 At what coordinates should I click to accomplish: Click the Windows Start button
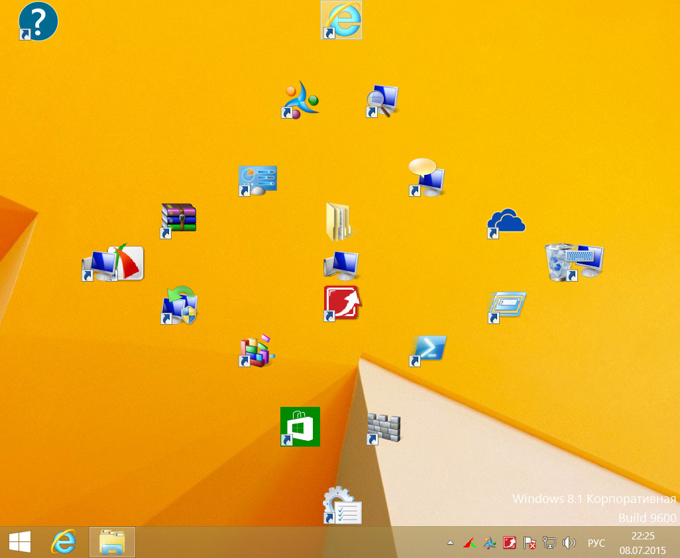tap(19, 542)
